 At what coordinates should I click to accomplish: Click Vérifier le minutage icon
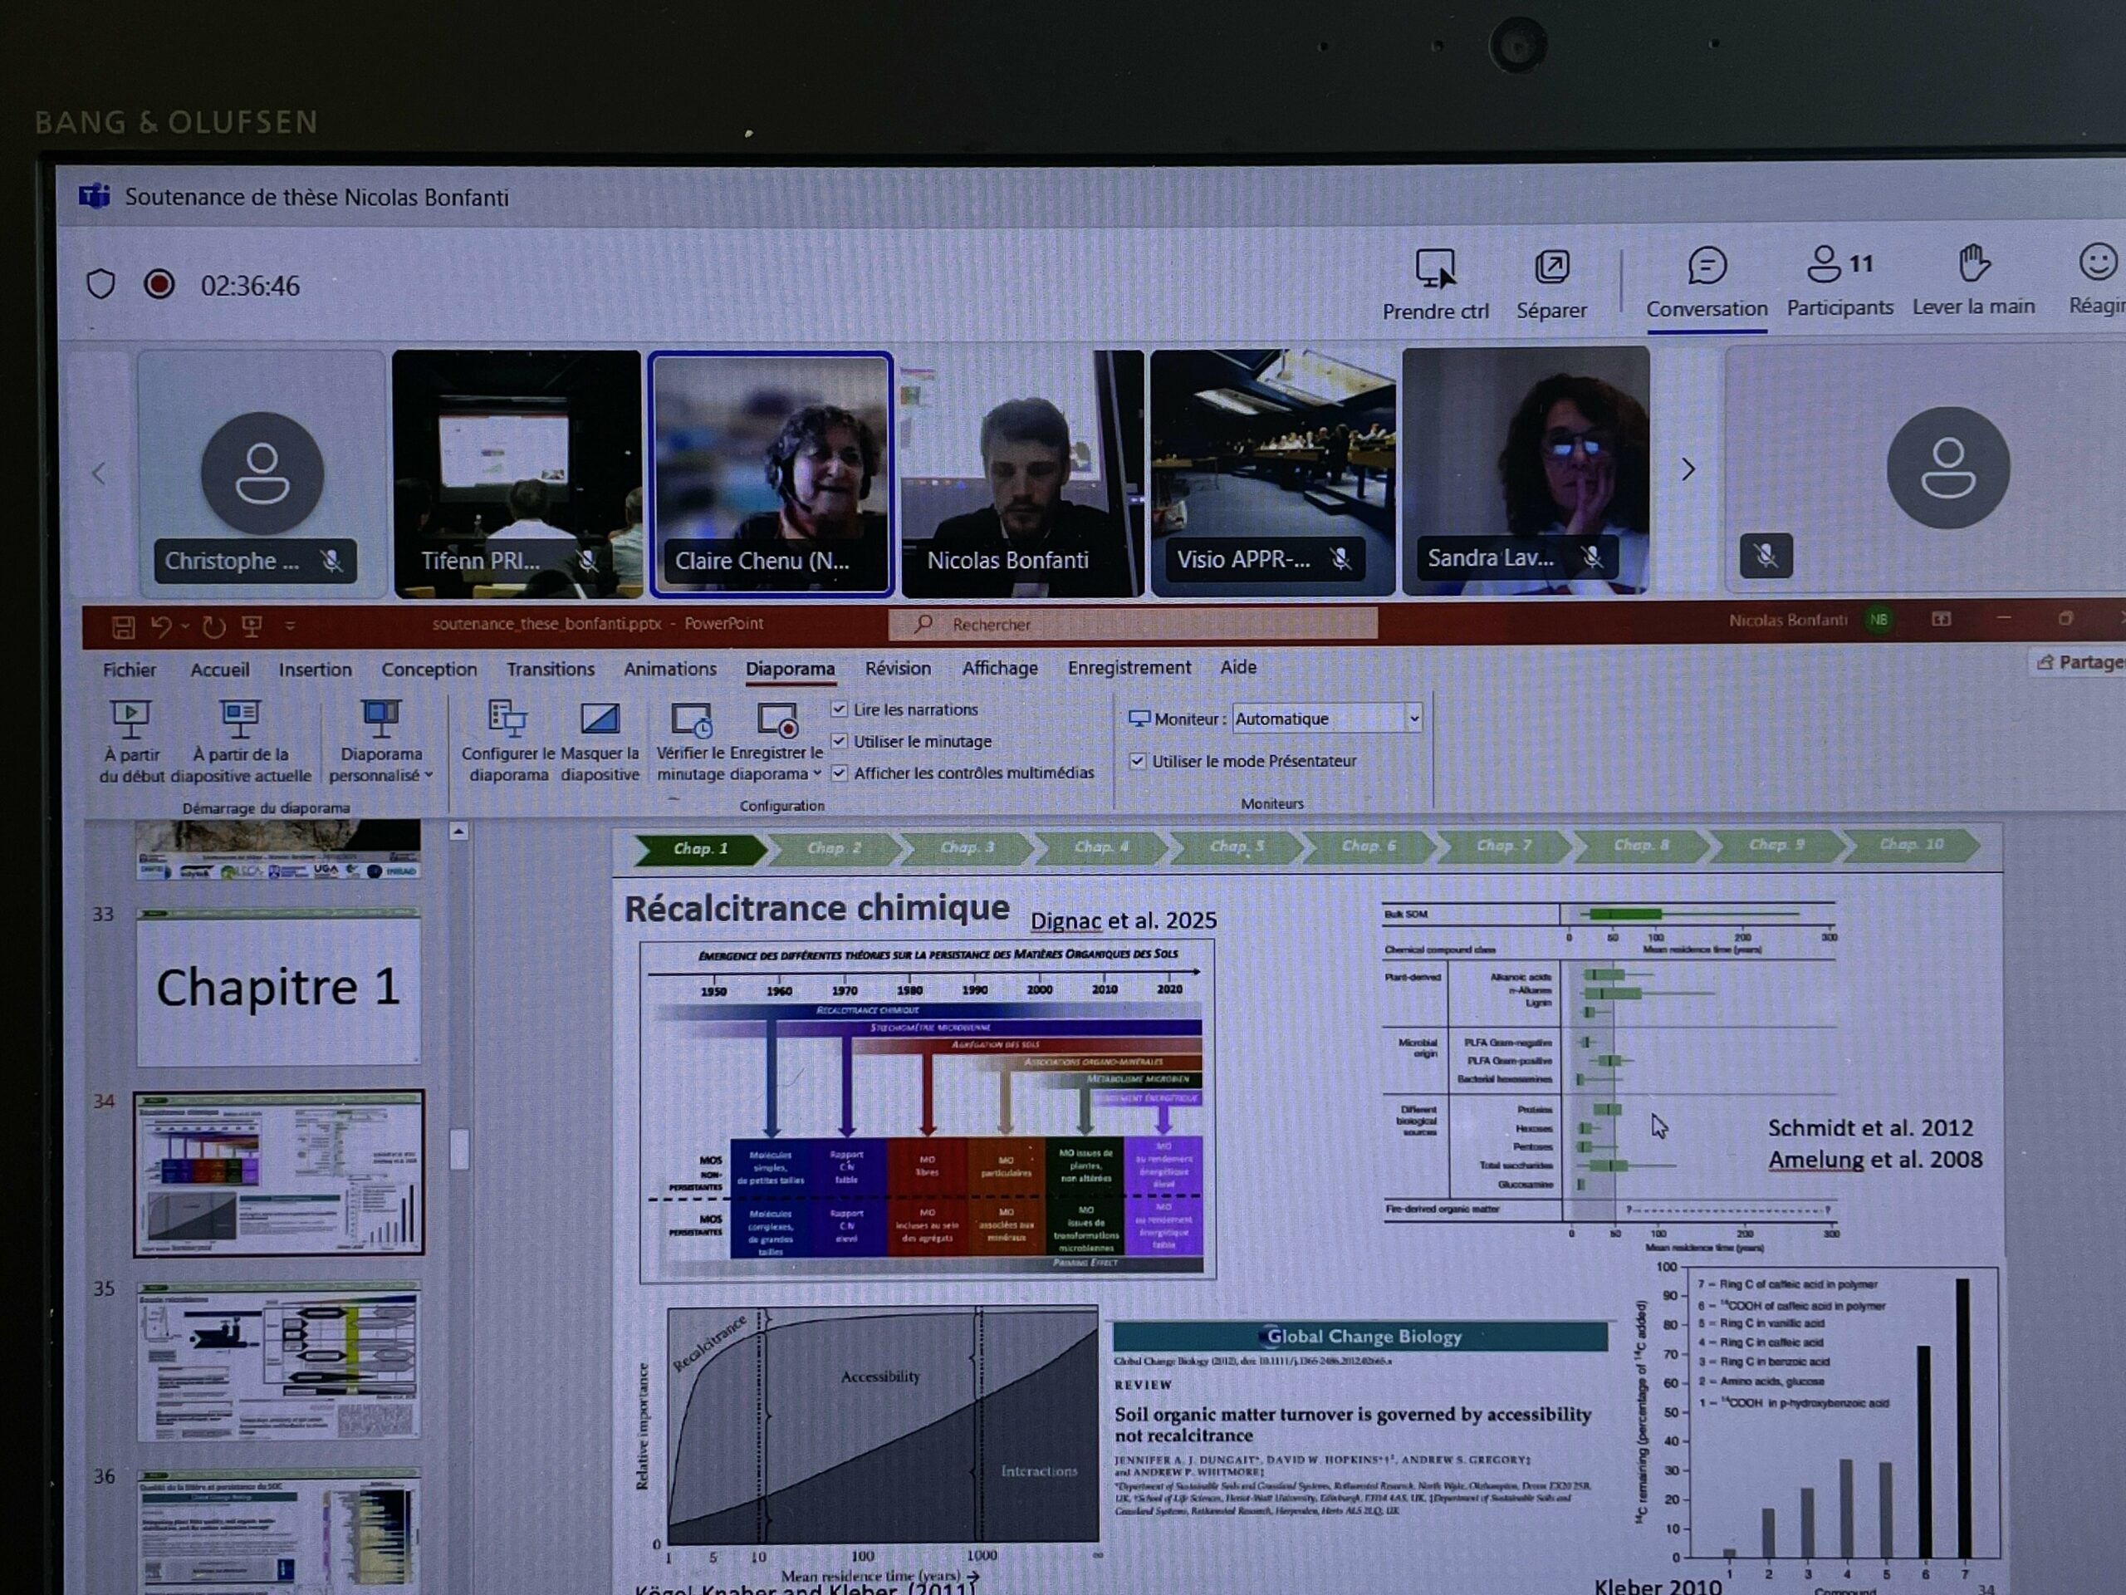pos(691,719)
